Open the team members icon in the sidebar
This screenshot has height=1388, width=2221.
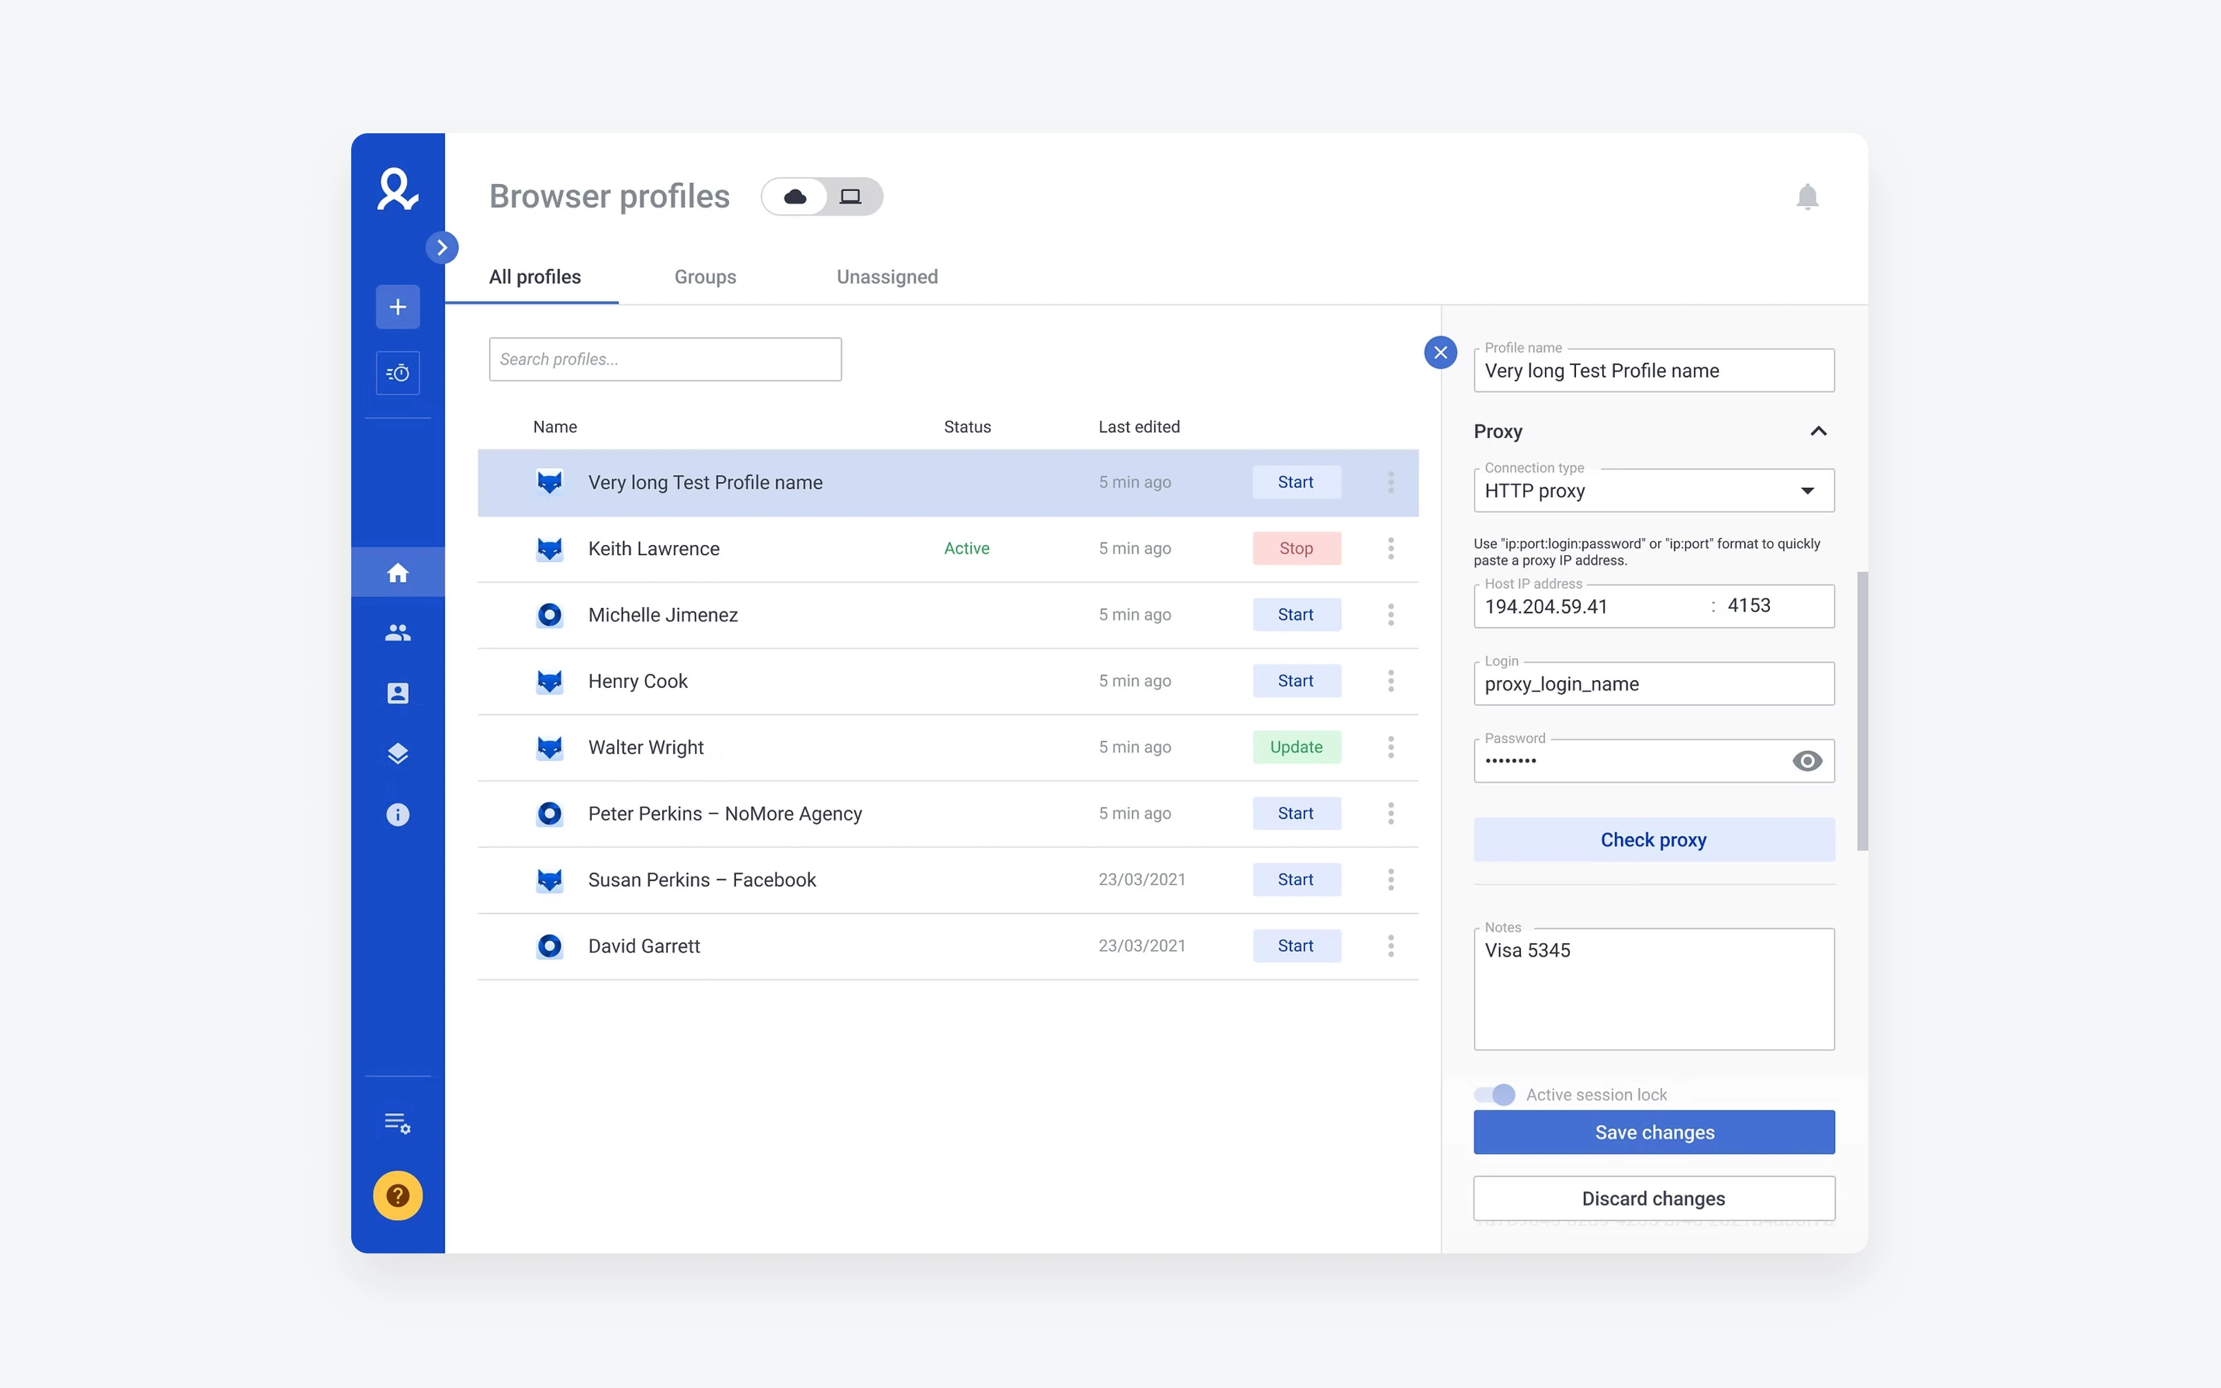397,632
